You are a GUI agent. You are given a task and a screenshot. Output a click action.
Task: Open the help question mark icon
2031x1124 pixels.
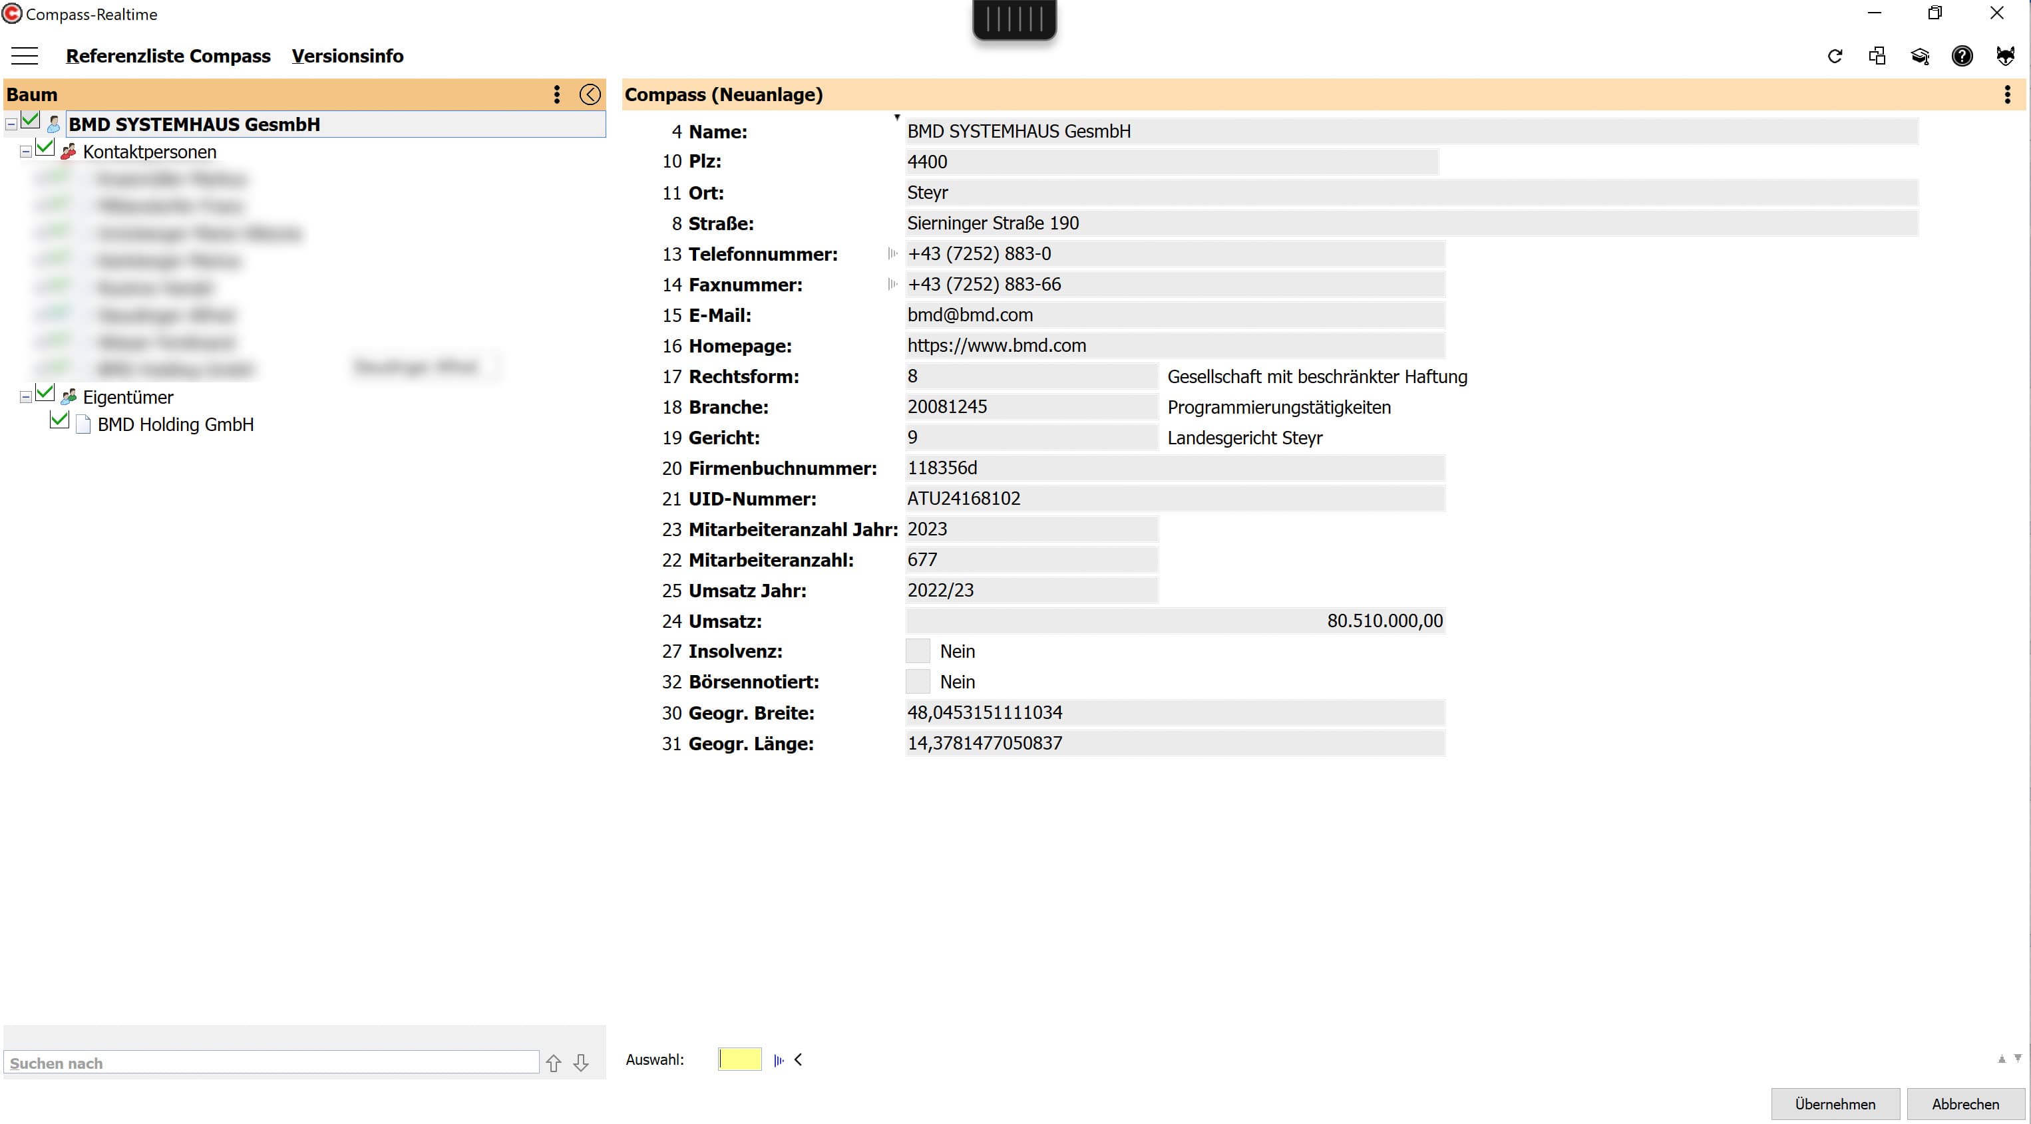pos(1962,56)
